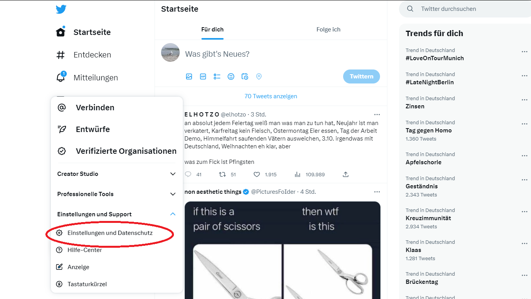Image resolution: width=531 pixels, height=299 pixels.
Task: Share ELHOTZO's tweet via the share icon
Action: (x=345, y=174)
